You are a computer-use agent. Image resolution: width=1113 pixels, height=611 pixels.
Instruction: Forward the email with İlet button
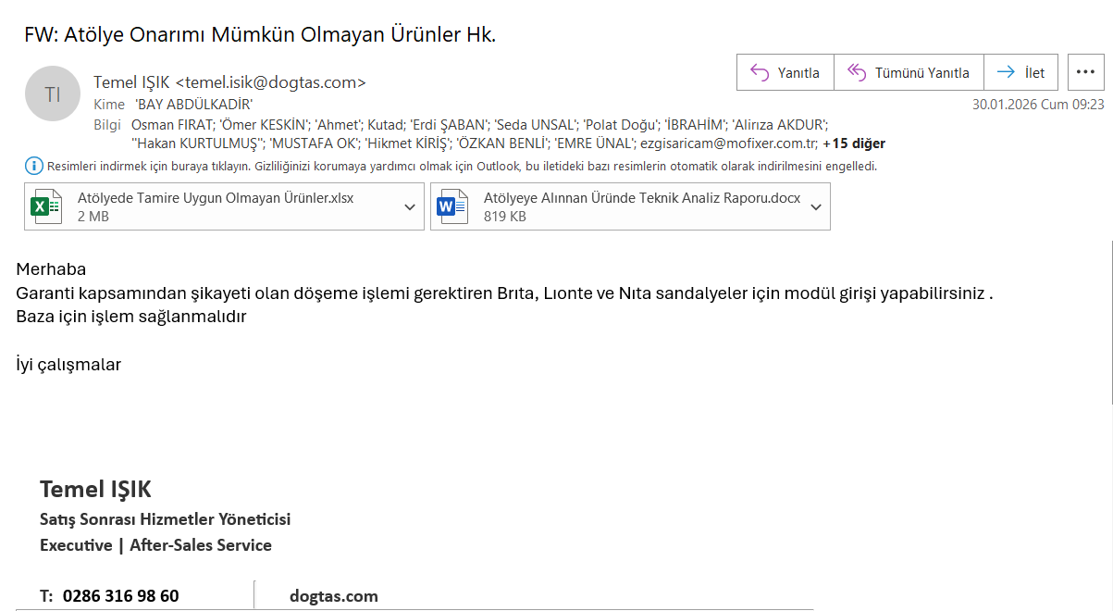pos(1020,72)
